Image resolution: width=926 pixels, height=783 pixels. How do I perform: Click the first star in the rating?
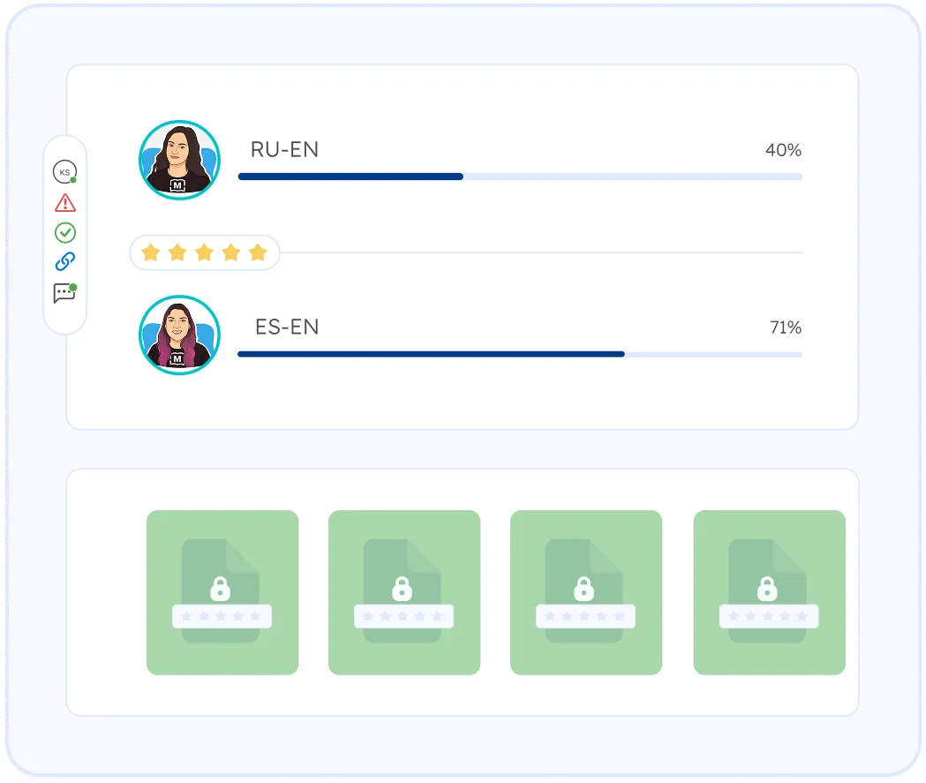[x=151, y=253]
